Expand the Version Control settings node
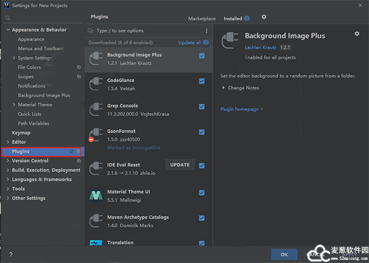 click(7, 161)
